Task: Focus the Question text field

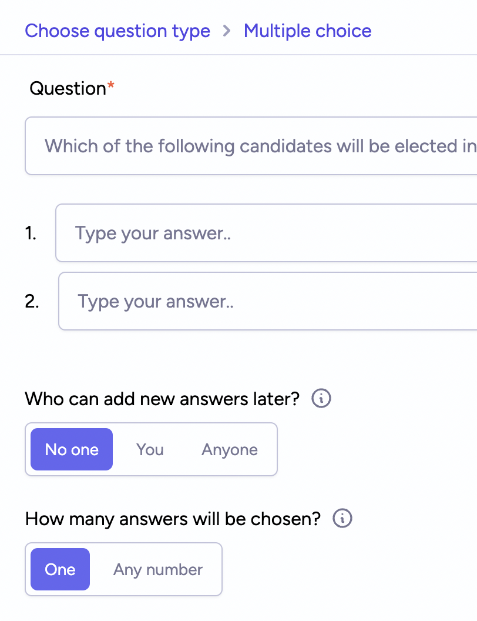Action: pos(251,146)
